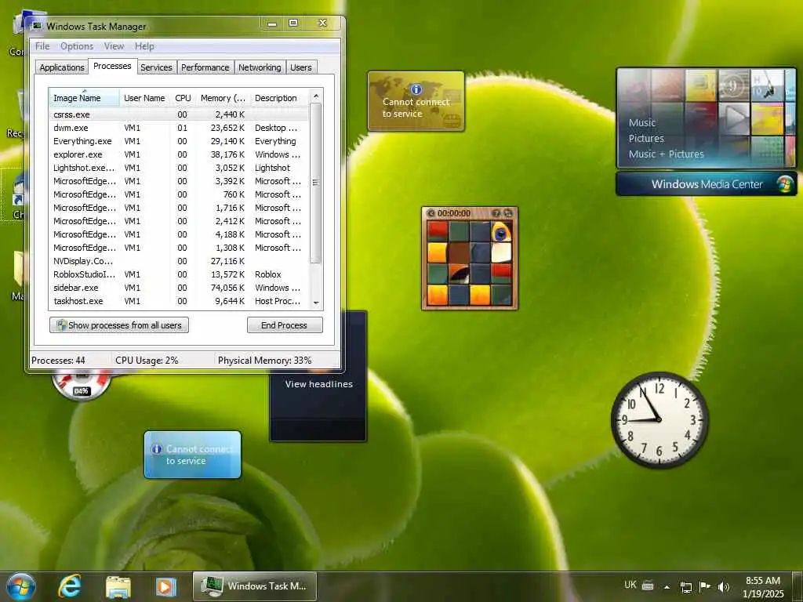The width and height of the screenshot is (803, 602).
Task: Click View headlines in feed gadget
Action: tap(318, 384)
